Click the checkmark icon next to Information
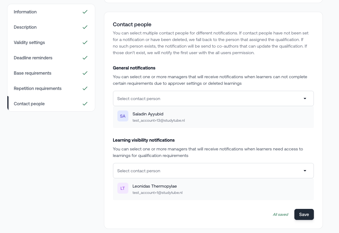The width and height of the screenshot is (339, 233). coord(85,12)
